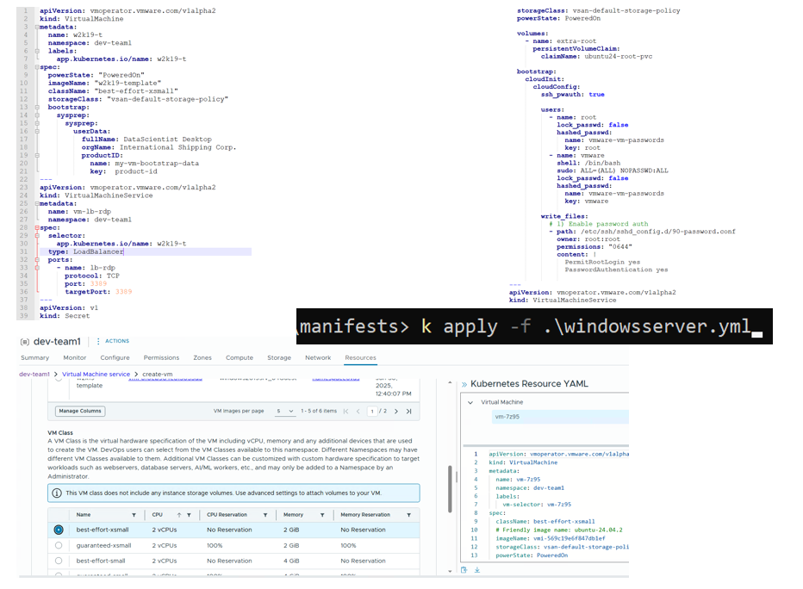The height and width of the screenshot is (589, 803).
Task: Pick the best-effort-small VM class radio button
Action: (59, 561)
